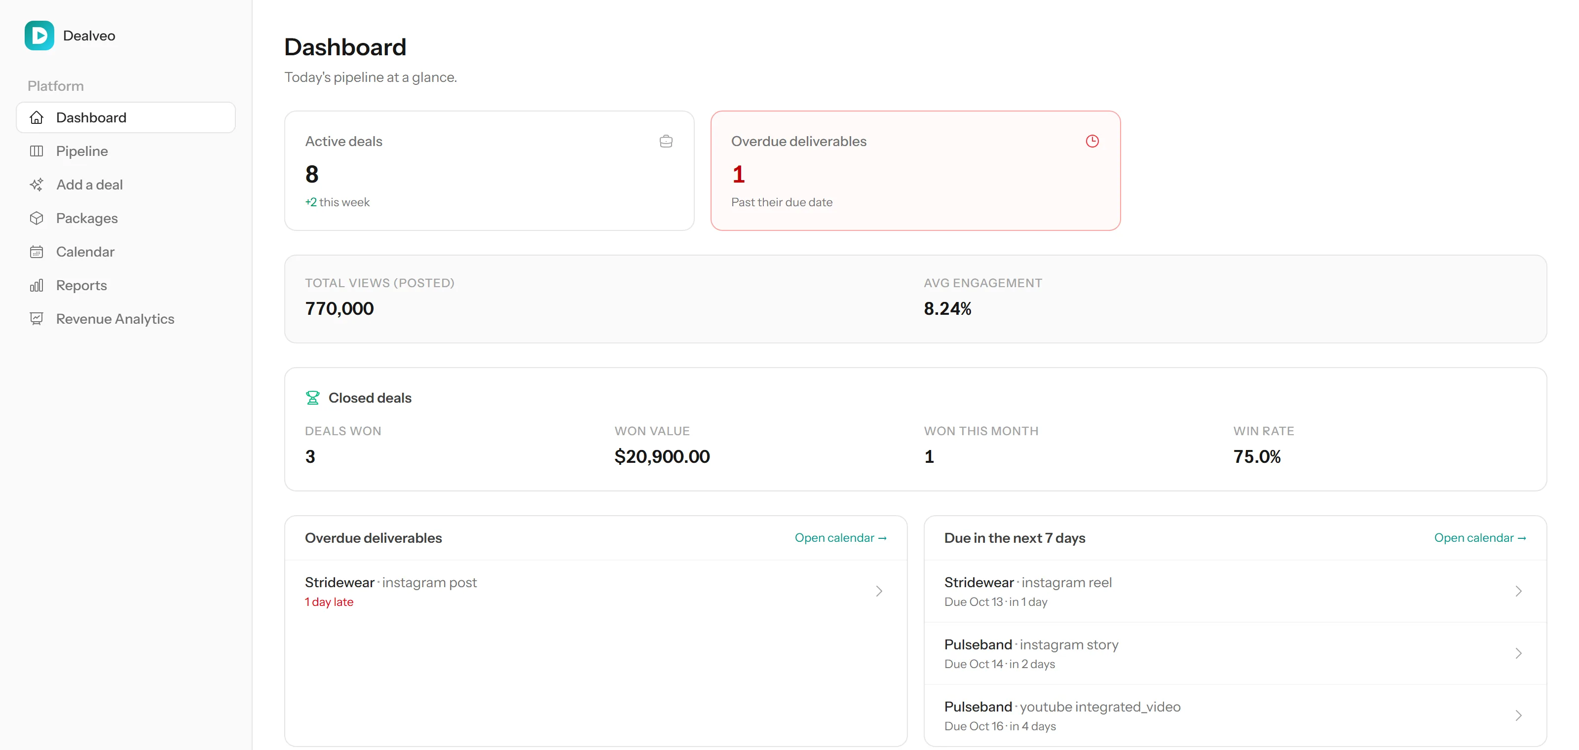This screenshot has width=1579, height=750.
Task: Open Revenue Analytics page
Action: [x=126, y=319]
